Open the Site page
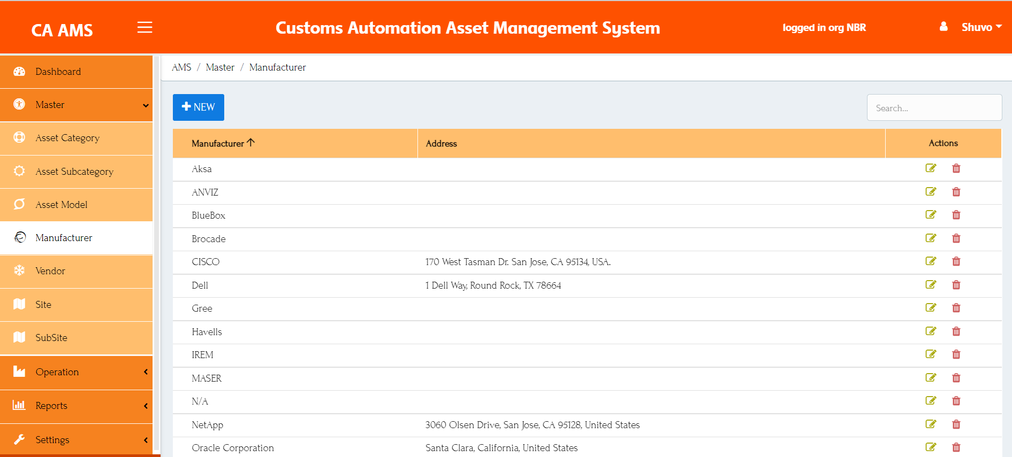The image size is (1012, 457). (x=77, y=305)
